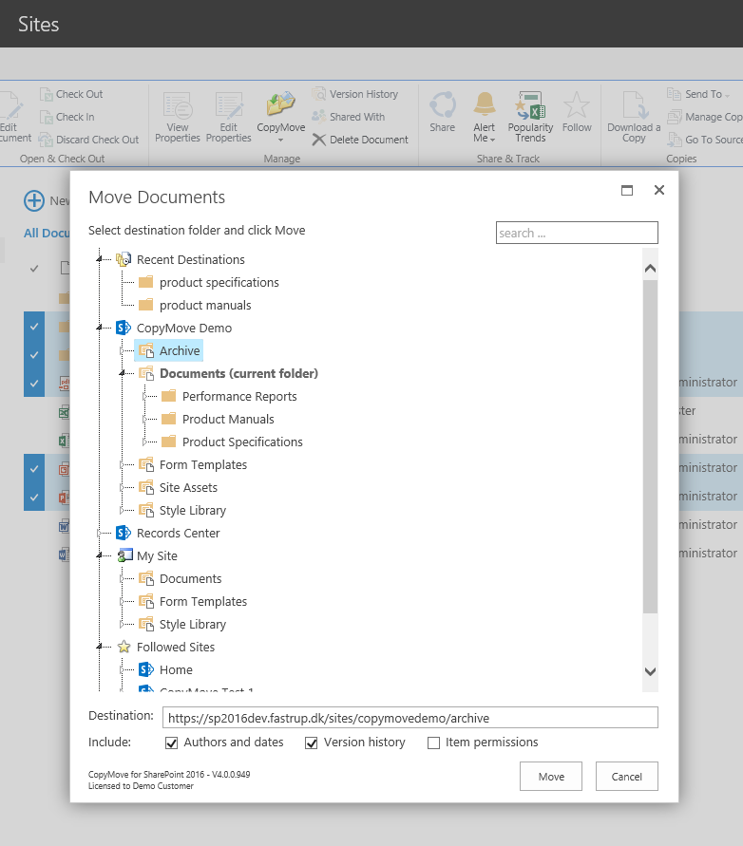Toggle select-all checkmark in document list header
The width and height of the screenshot is (743, 846).
[x=34, y=268]
